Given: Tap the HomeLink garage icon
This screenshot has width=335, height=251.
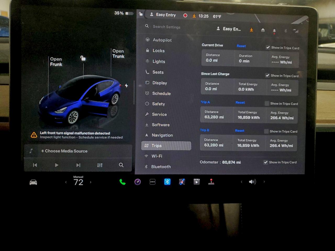Looking at the screenshot, I should [x=263, y=30].
